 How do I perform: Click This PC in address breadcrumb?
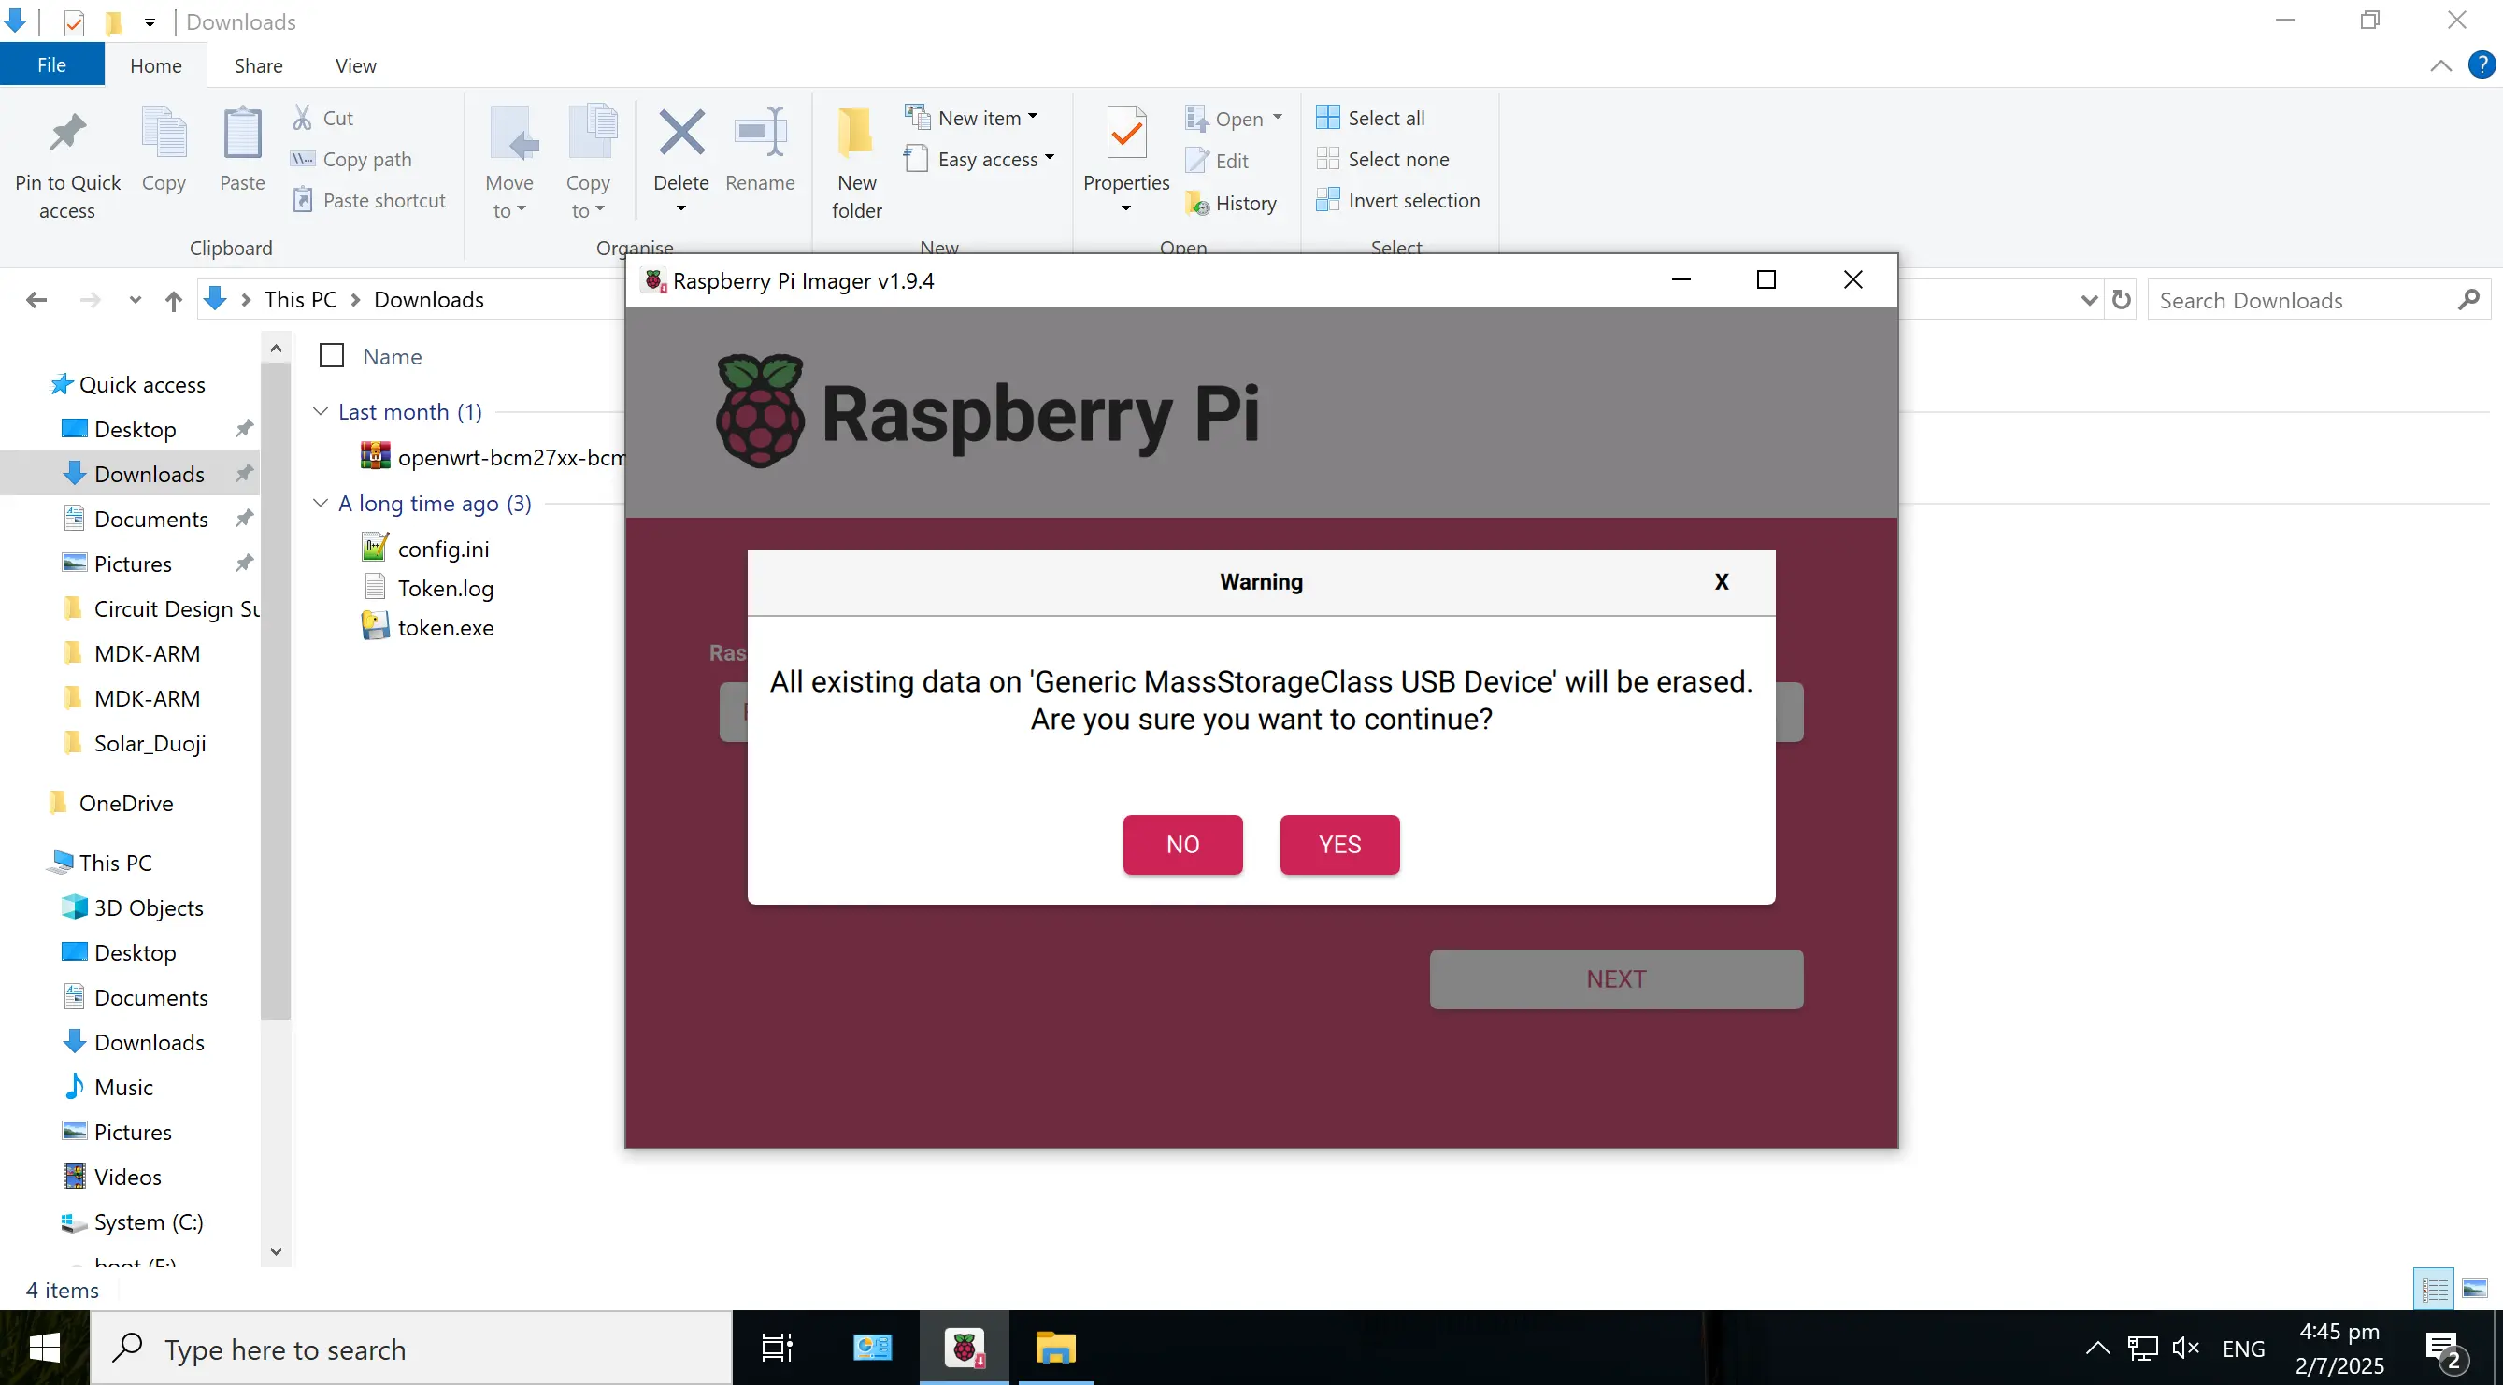click(300, 299)
